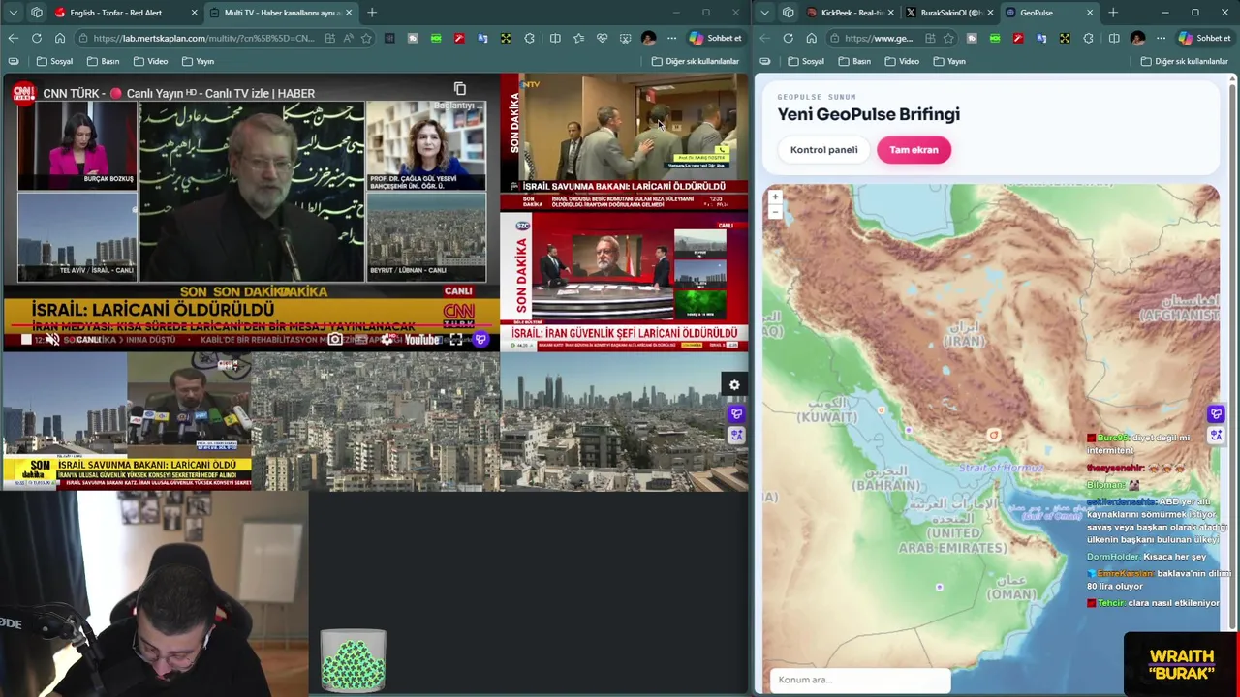Favorite the GeoPulse page with the star icon
The image size is (1240, 697).
pyautogui.click(x=948, y=38)
